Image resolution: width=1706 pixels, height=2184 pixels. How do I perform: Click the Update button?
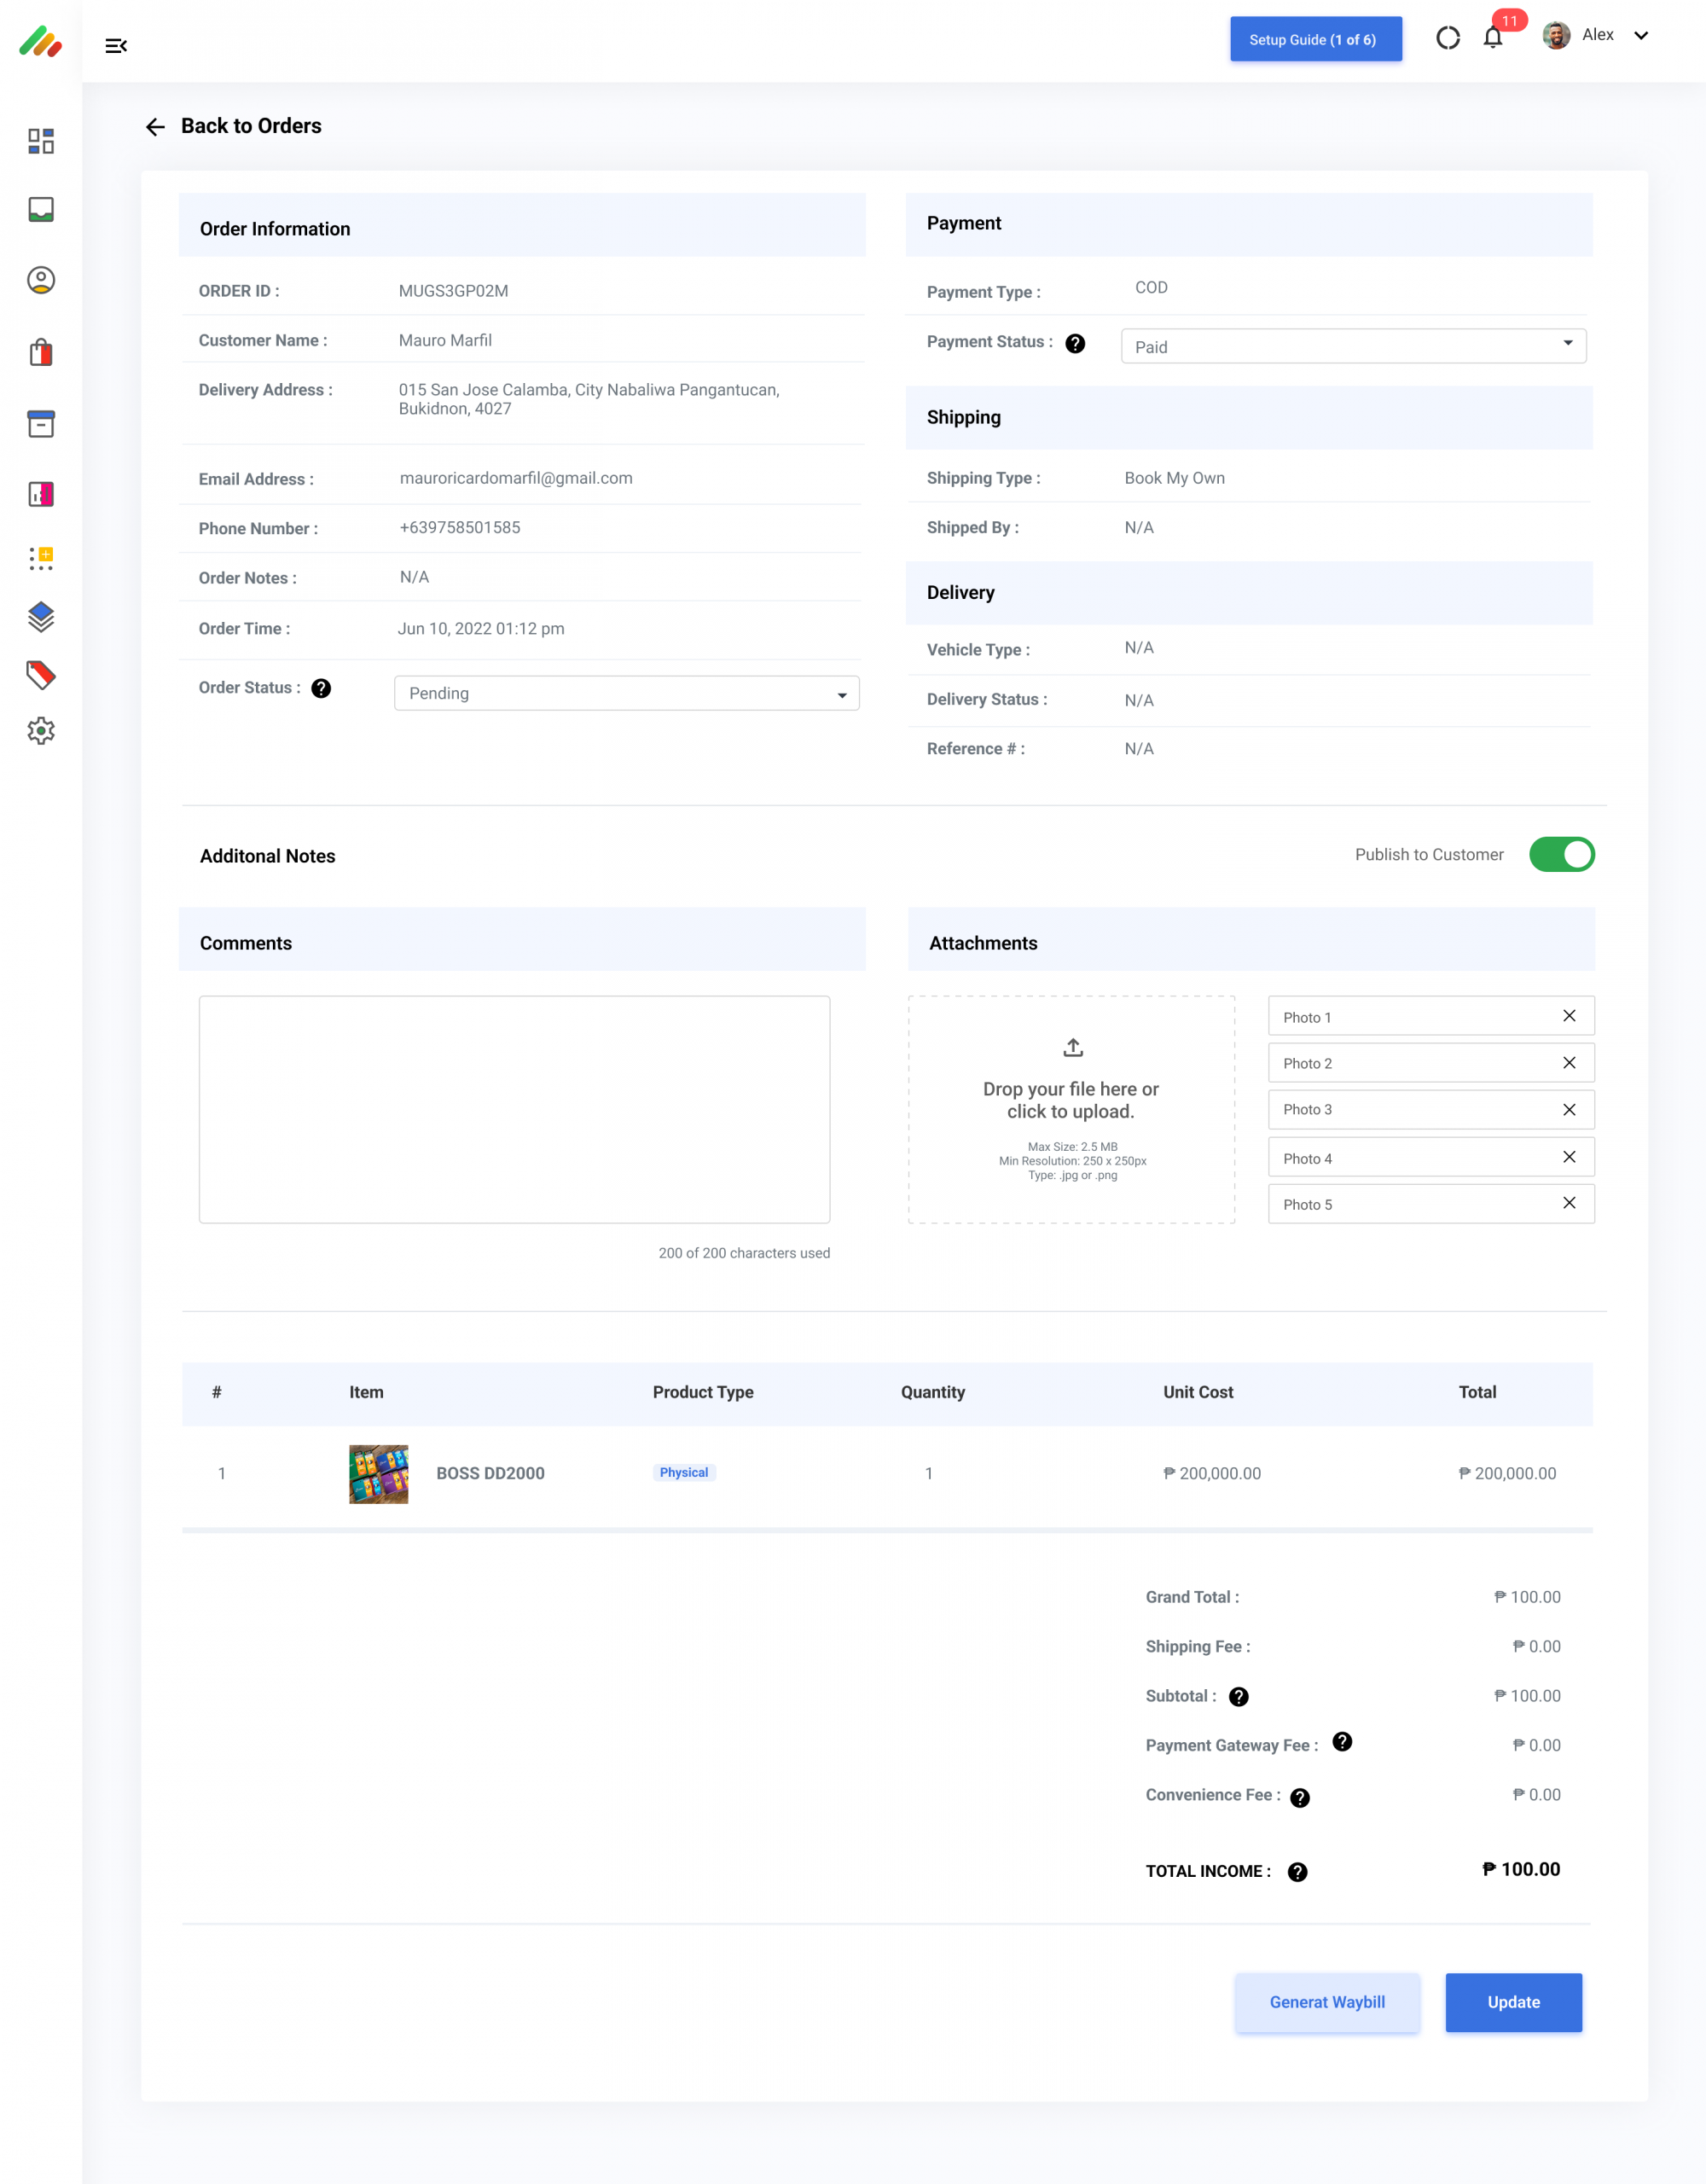(1512, 2002)
